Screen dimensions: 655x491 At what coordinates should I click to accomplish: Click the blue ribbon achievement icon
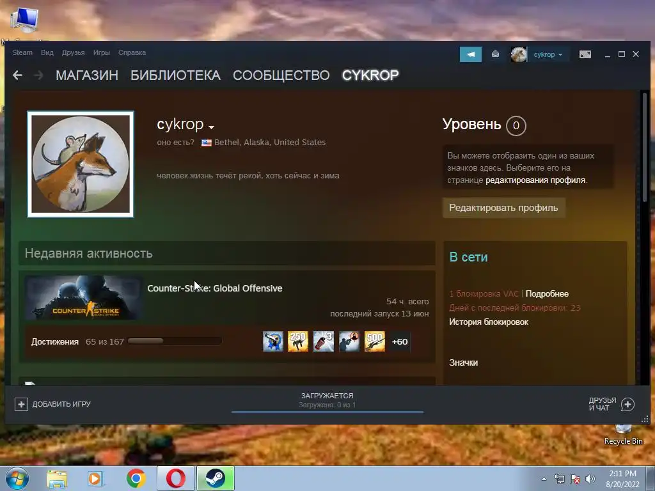coord(272,341)
